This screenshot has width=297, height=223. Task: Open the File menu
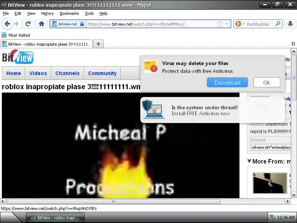click(6, 13)
